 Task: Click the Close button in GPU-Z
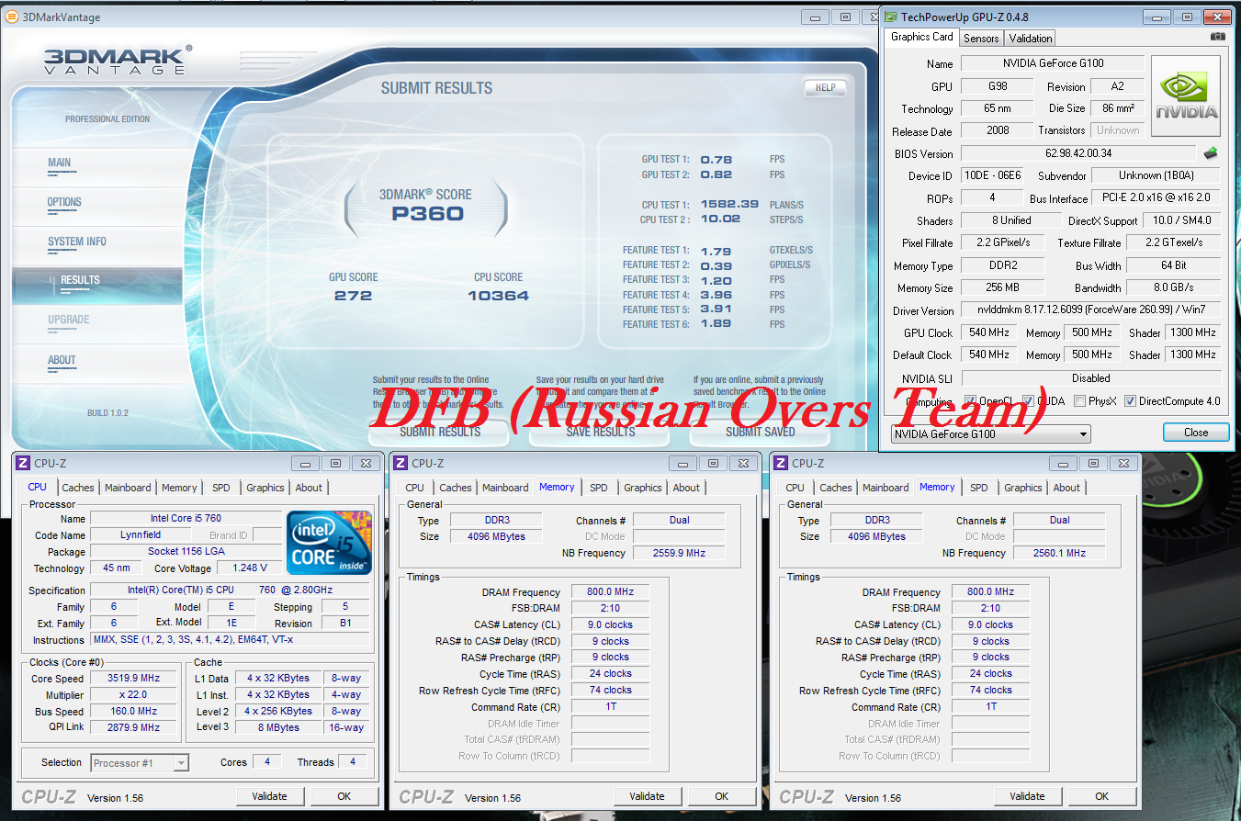point(1196,433)
